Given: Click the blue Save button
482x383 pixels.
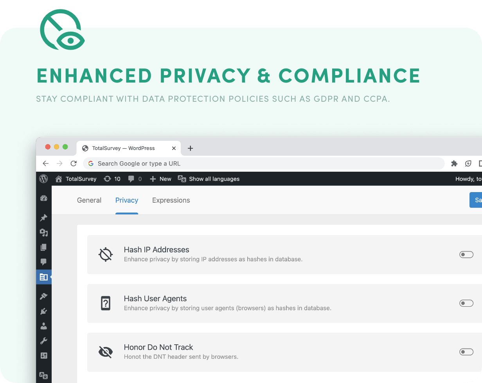Looking at the screenshot, I should pos(476,200).
